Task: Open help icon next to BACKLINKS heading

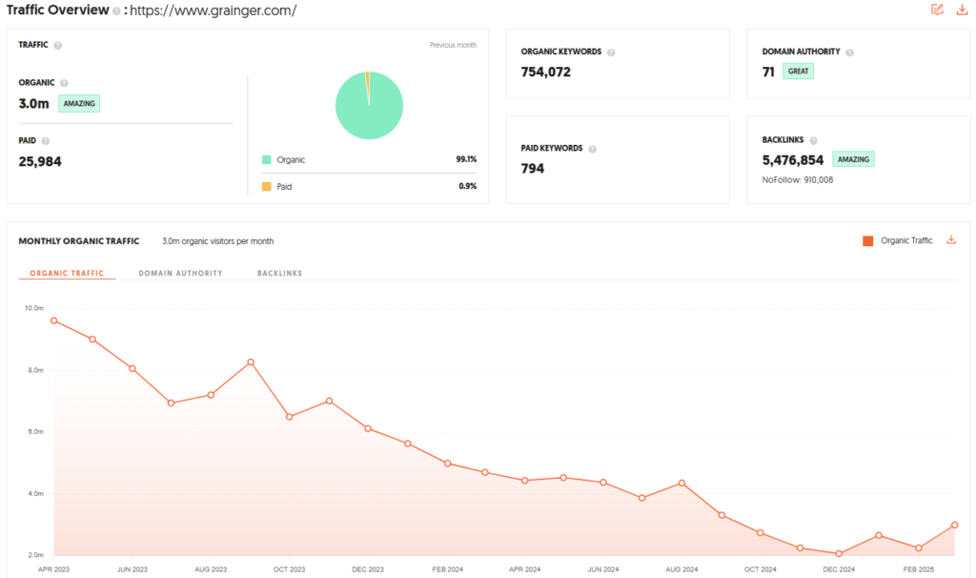Action: click(x=814, y=141)
